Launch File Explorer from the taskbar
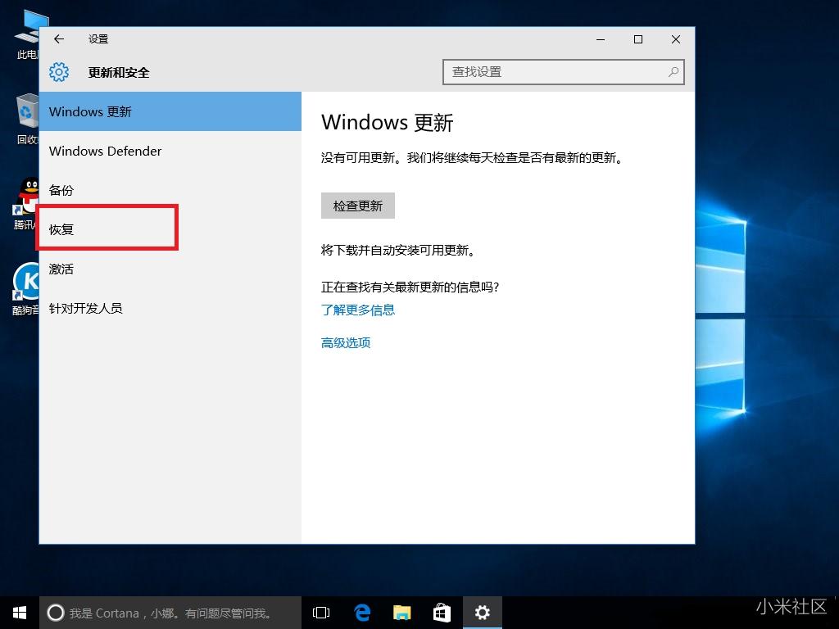This screenshot has width=839, height=629. [x=401, y=612]
